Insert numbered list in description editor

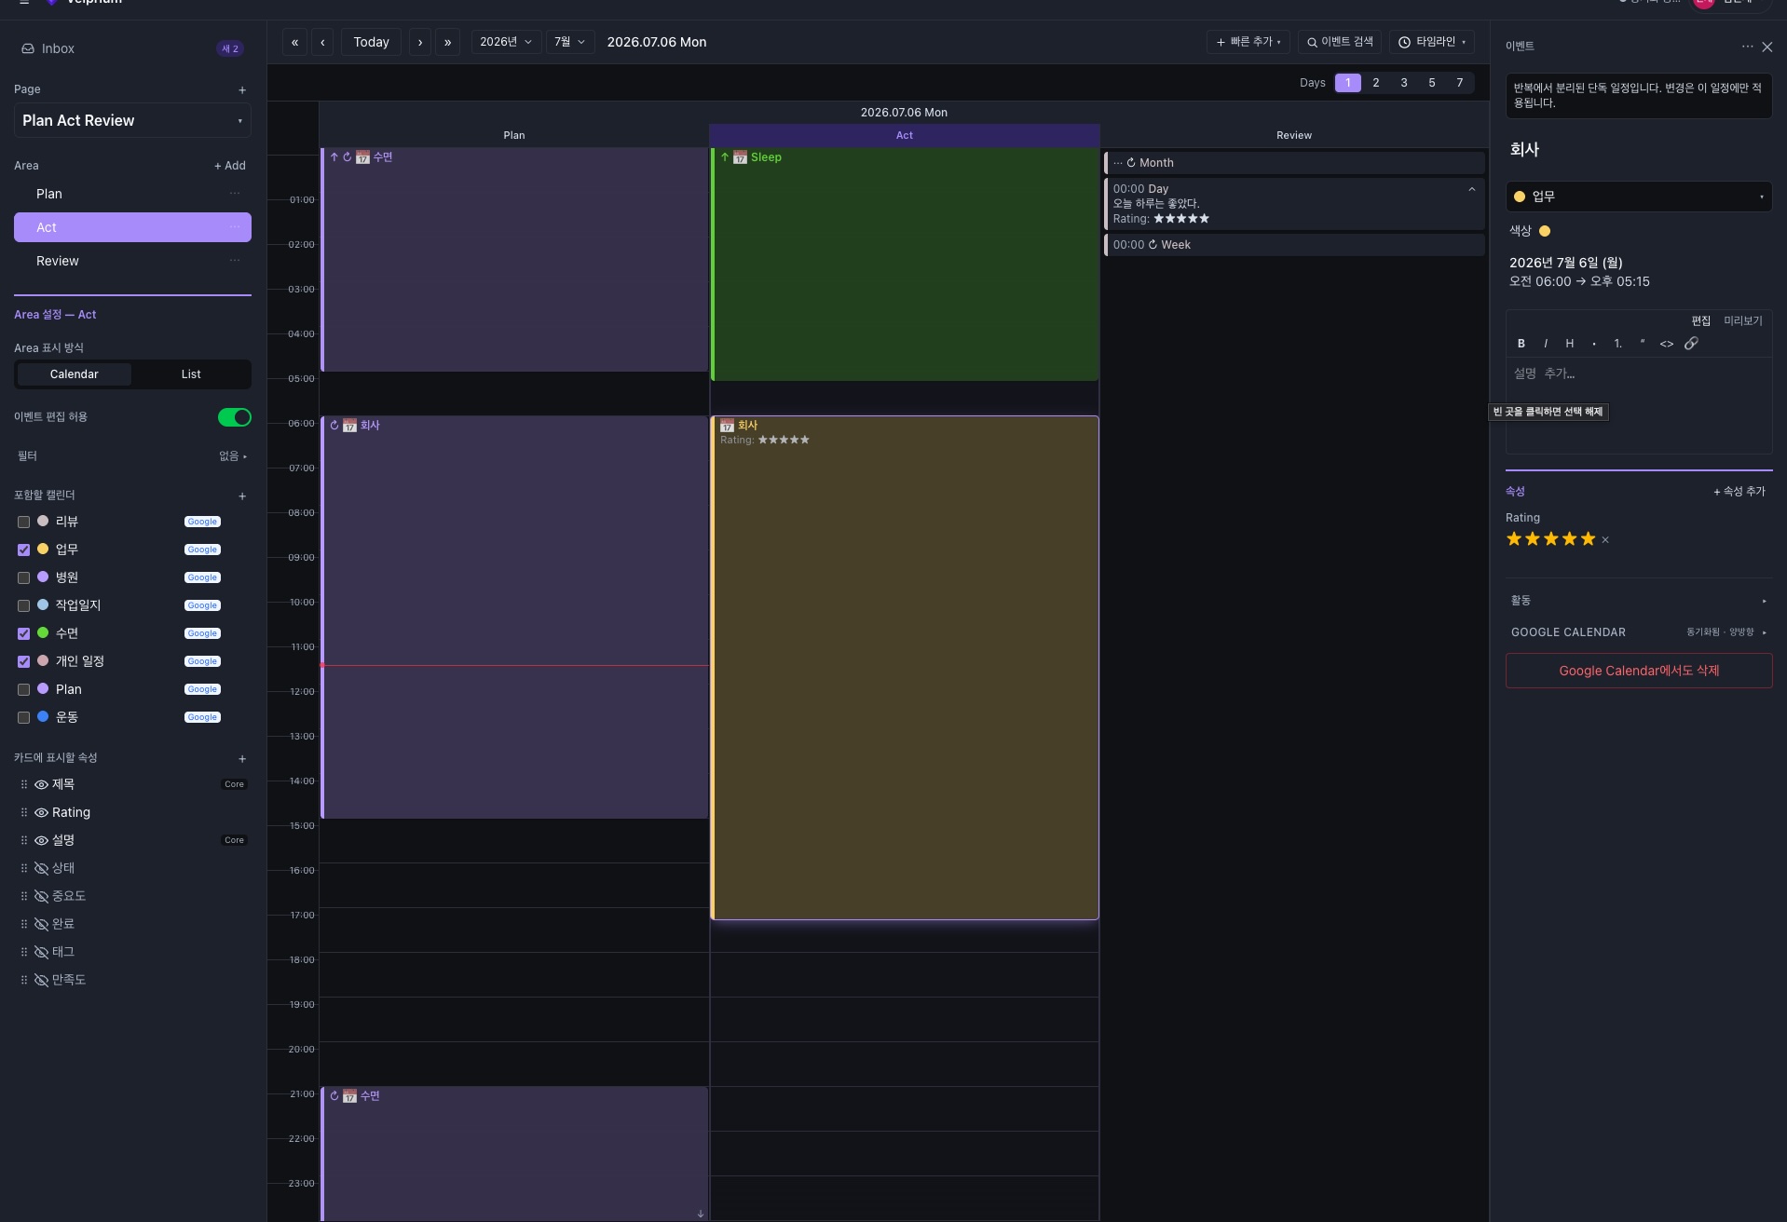pos(1618,344)
